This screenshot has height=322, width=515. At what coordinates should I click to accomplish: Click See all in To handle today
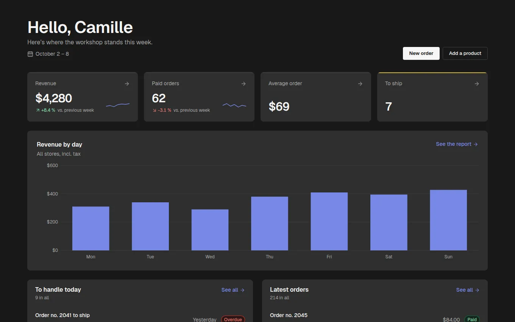click(233, 290)
